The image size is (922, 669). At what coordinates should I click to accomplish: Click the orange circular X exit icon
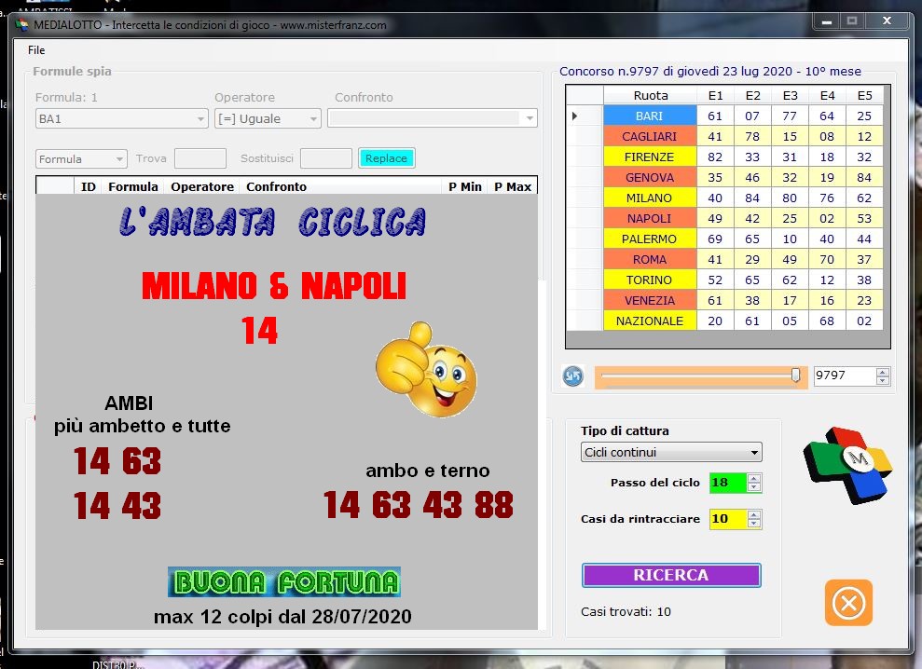coord(848,603)
